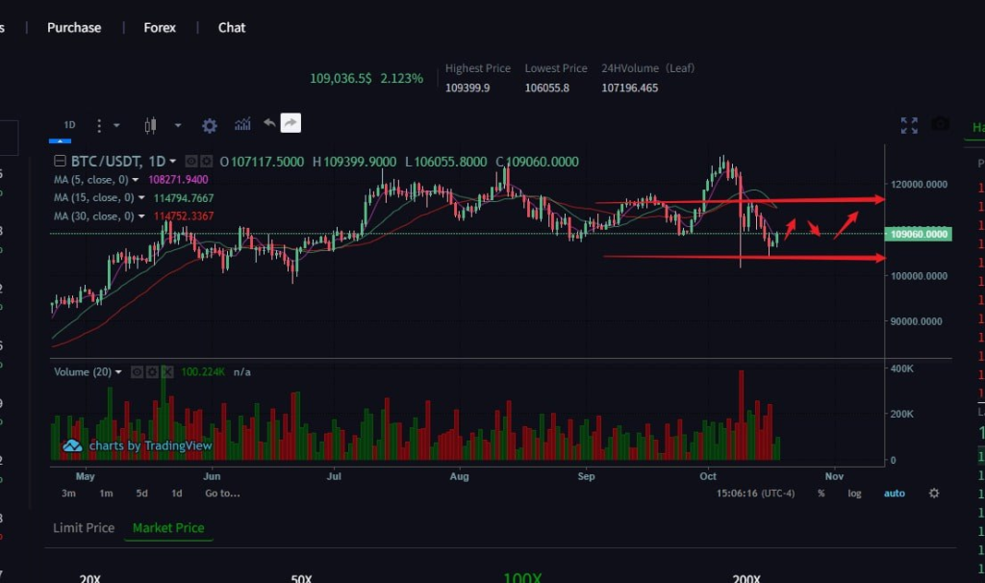Open the Forex menu item
Screen dimensions: 985x583
click(160, 28)
